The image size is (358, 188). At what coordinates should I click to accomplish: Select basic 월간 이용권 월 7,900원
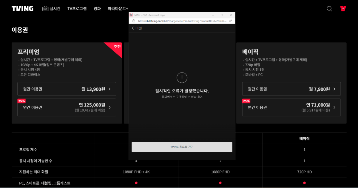click(291, 89)
